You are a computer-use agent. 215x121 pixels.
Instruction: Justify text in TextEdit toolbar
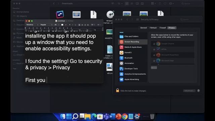pos(88,25)
